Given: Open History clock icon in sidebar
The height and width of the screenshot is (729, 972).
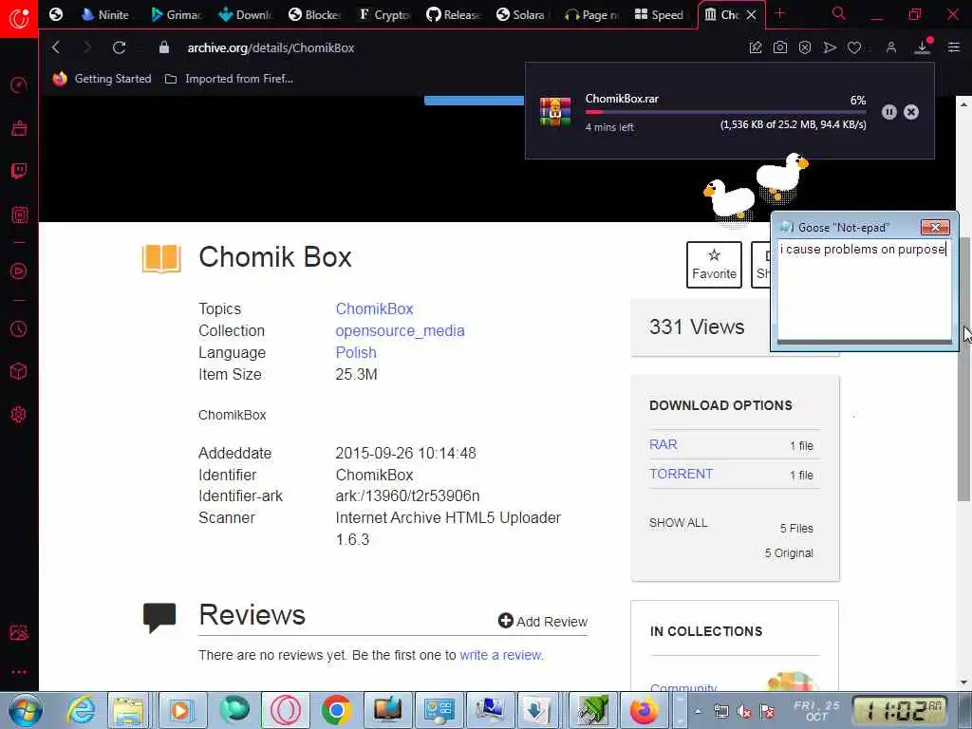Looking at the screenshot, I should point(19,328).
